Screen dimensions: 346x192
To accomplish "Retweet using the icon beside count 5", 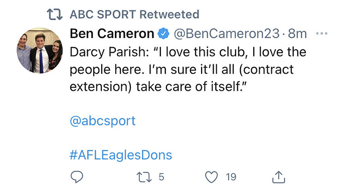I will tap(144, 177).
